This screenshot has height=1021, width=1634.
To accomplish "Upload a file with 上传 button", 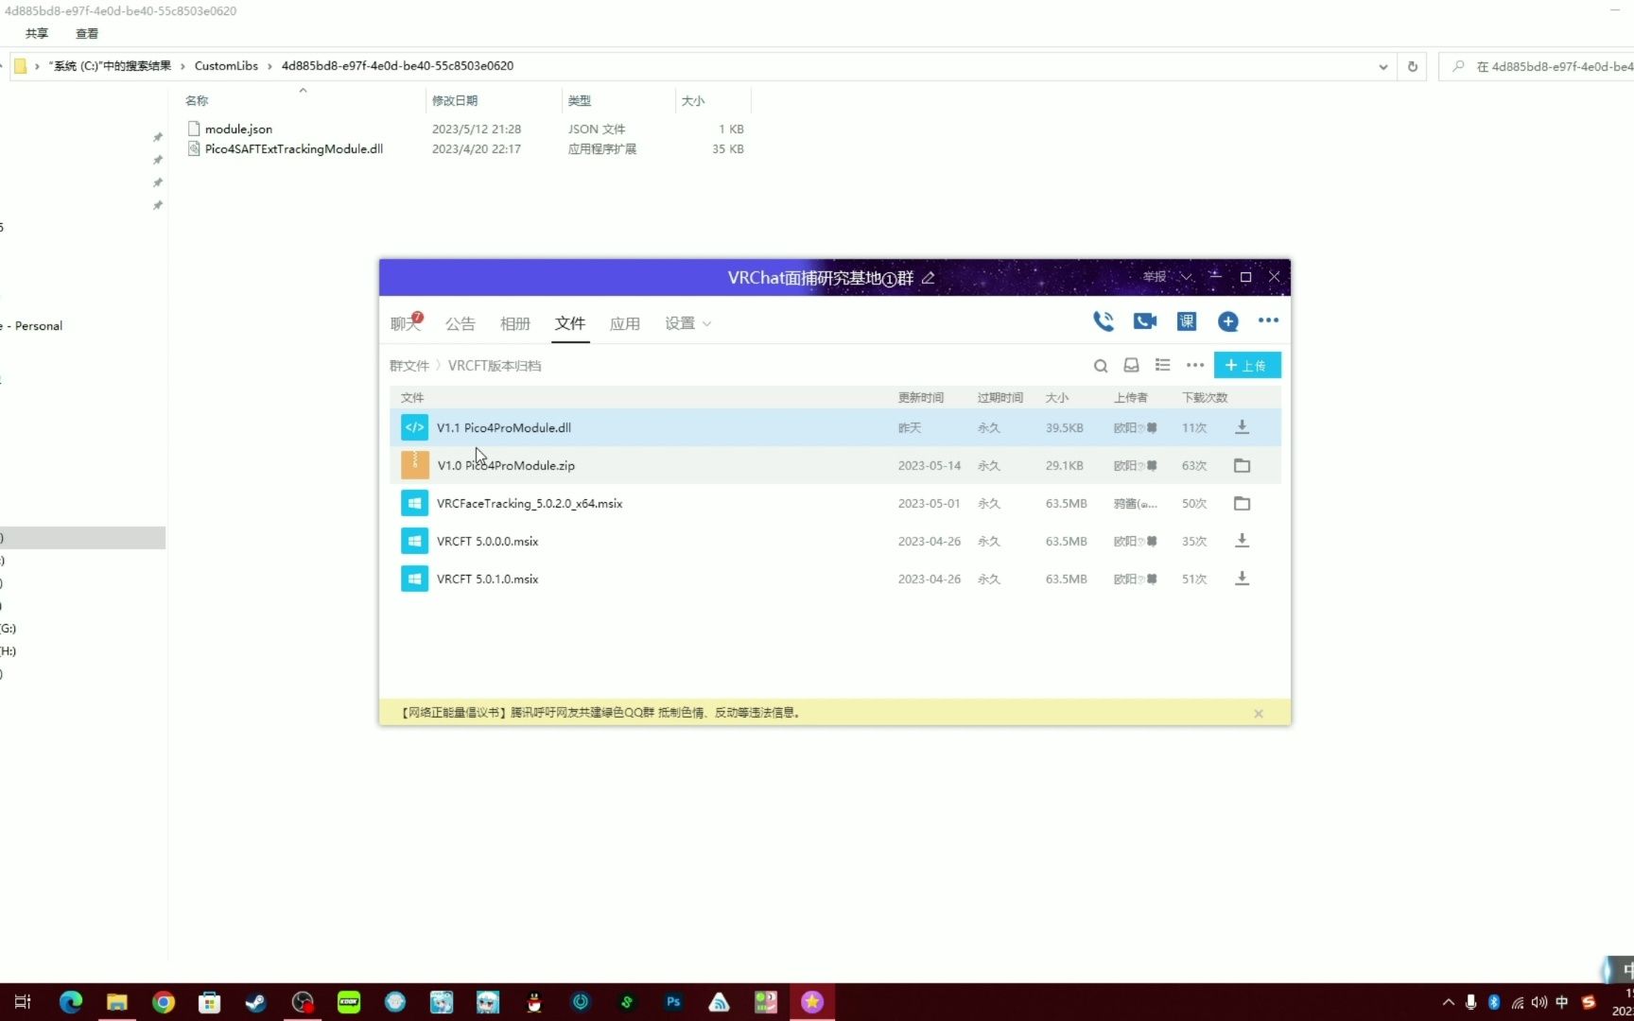I will pyautogui.click(x=1246, y=365).
